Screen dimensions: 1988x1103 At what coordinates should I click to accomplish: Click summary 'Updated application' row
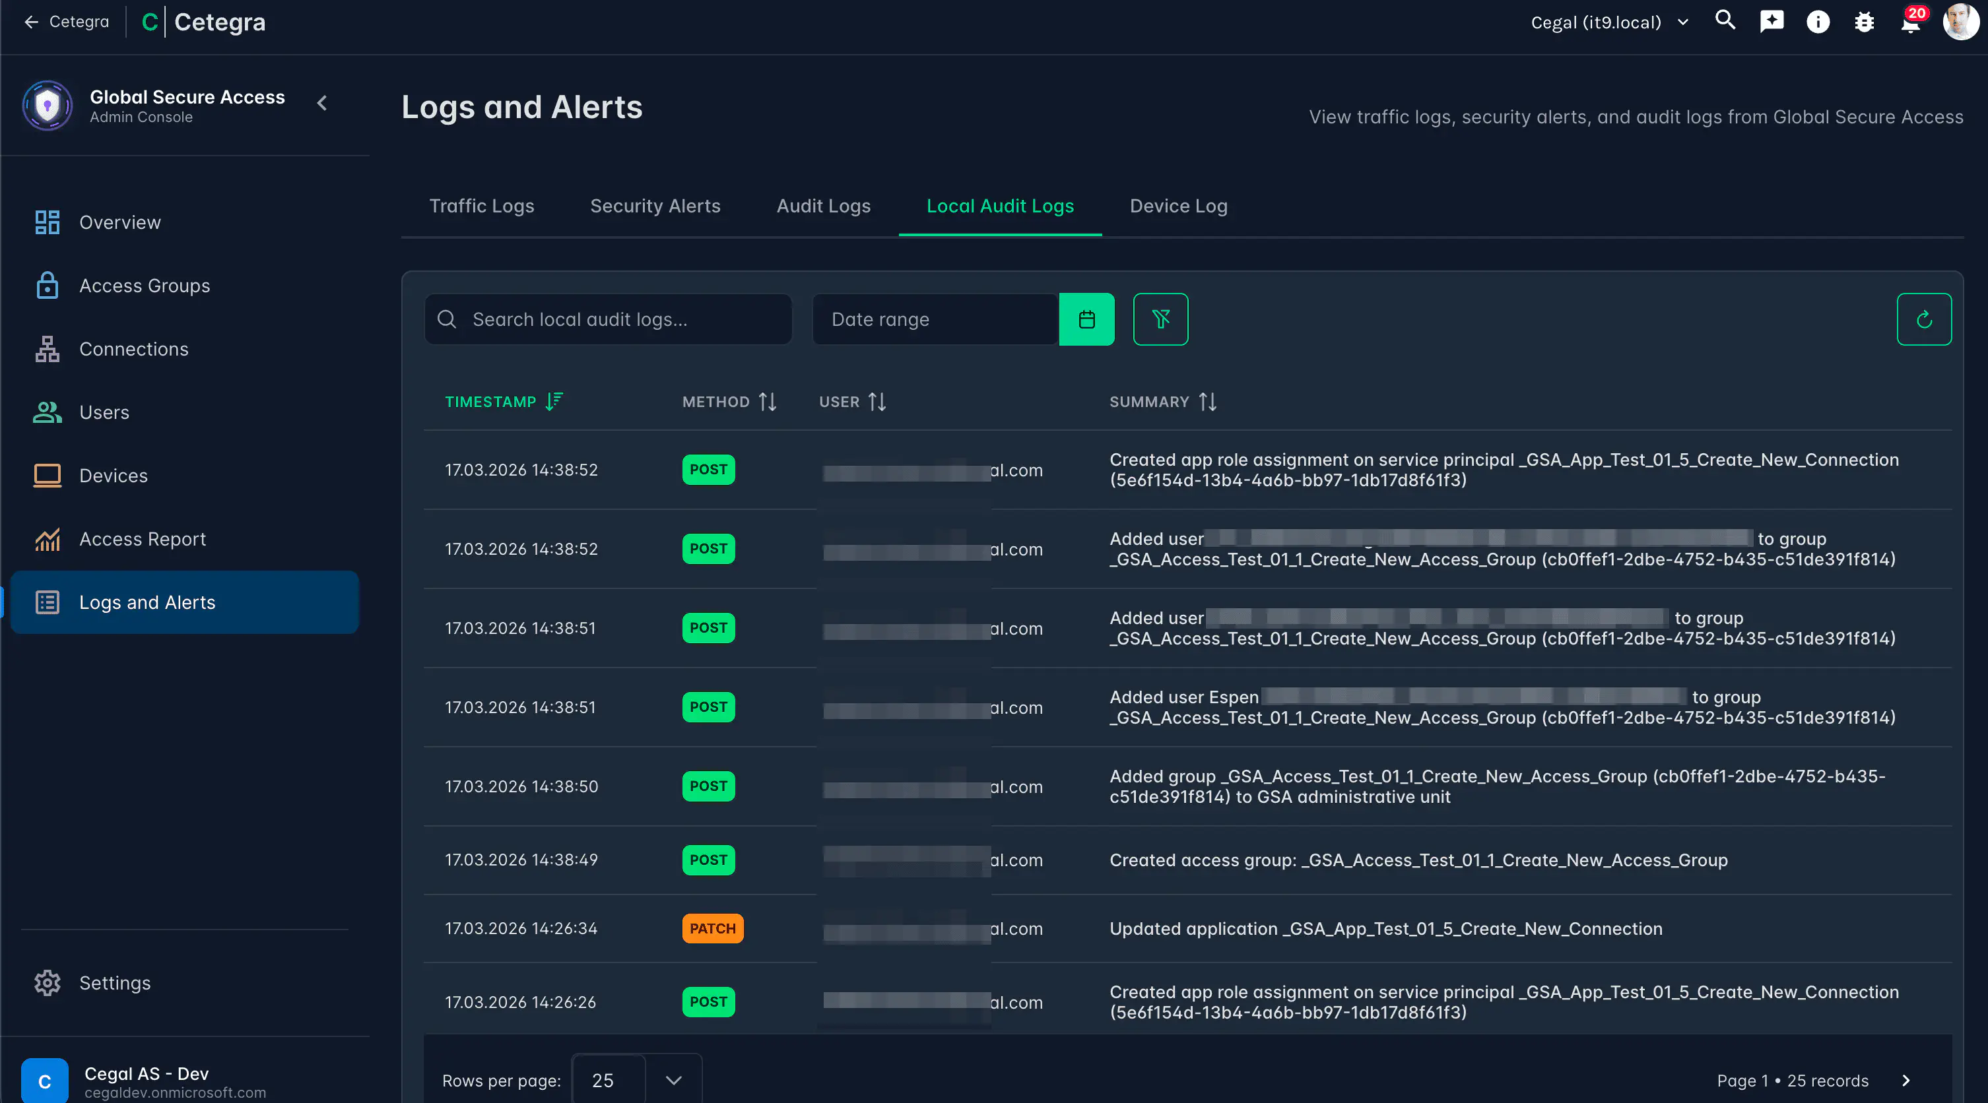1386,929
